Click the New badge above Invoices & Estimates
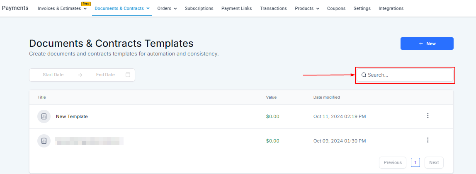 tap(86, 4)
